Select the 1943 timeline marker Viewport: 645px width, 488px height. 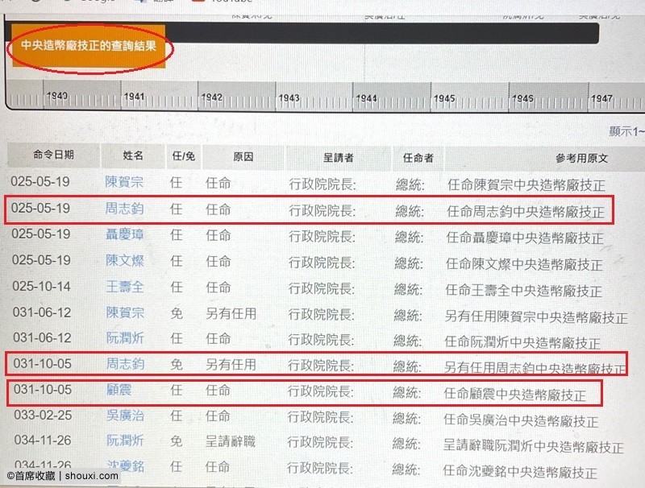tap(289, 97)
